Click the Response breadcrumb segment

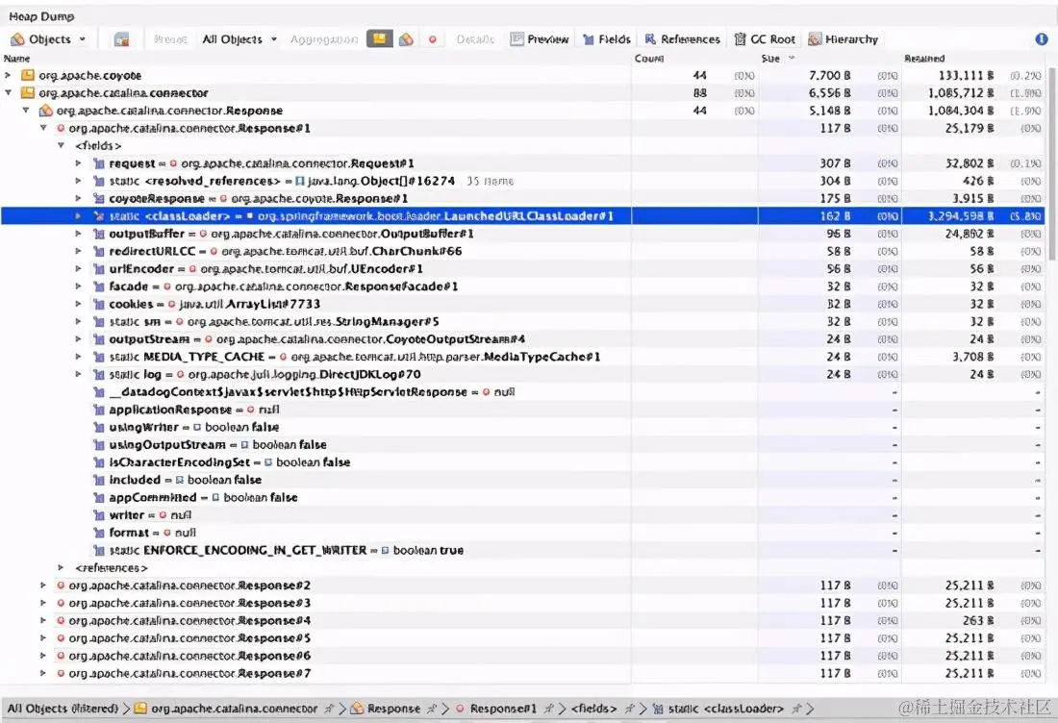click(394, 709)
